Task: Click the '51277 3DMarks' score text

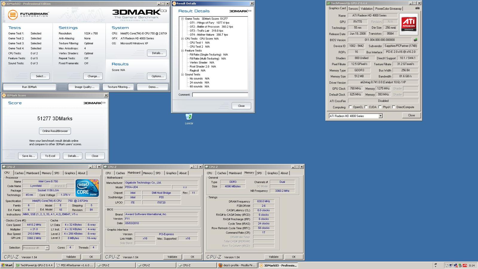Action: (55, 118)
